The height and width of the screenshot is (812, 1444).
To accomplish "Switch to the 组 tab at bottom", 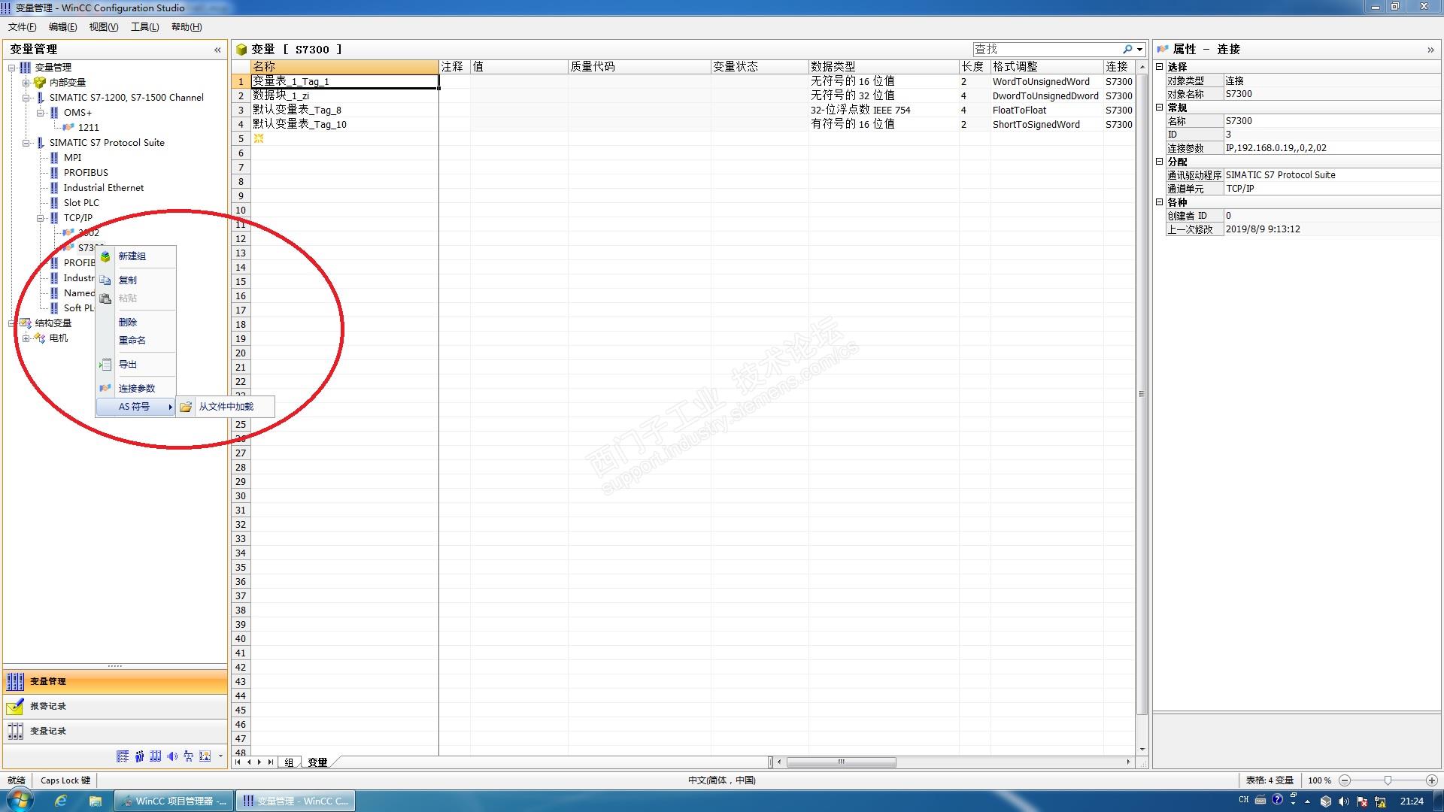I will [x=289, y=762].
